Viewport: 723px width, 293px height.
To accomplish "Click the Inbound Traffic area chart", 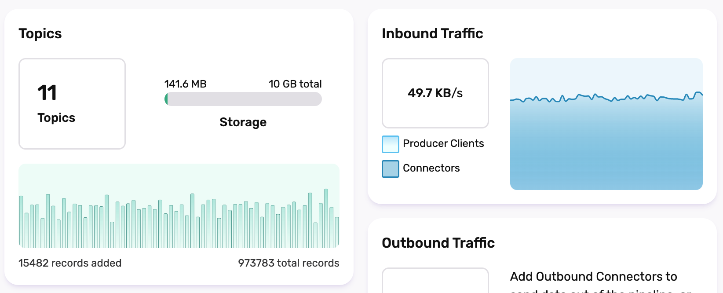I will point(606,124).
